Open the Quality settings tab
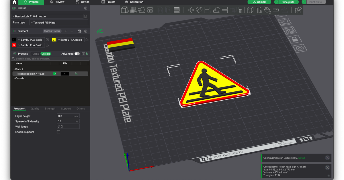The height and width of the screenshot is (180, 344). [x=35, y=109]
